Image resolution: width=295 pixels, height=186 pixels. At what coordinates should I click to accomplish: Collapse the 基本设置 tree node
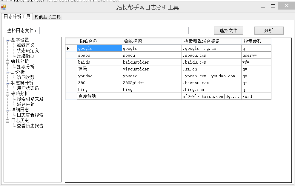pos(7,40)
